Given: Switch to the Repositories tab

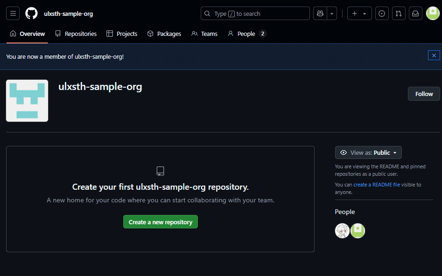Looking at the screenshot, I should point(76,34).
